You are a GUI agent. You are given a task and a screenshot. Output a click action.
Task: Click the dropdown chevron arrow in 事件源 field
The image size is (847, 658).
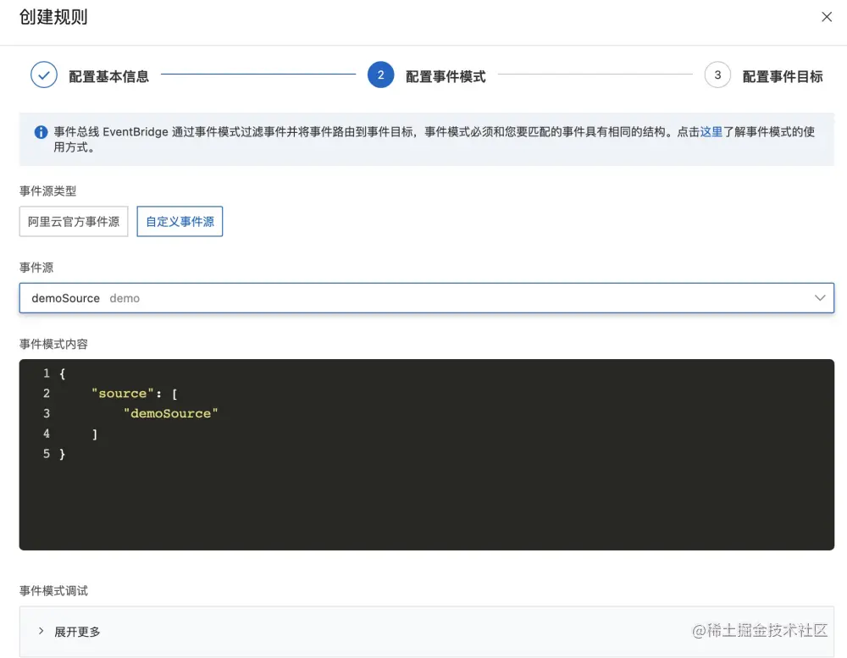819,298
